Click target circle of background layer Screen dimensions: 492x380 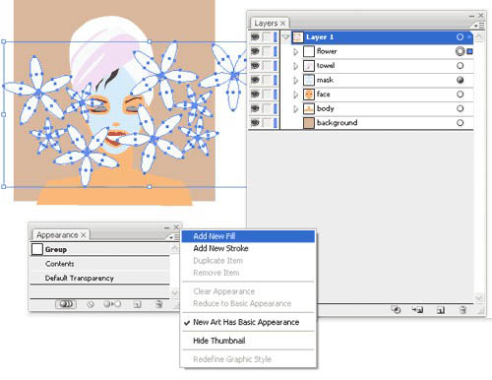pyautogui.click(x=460, y=123)
